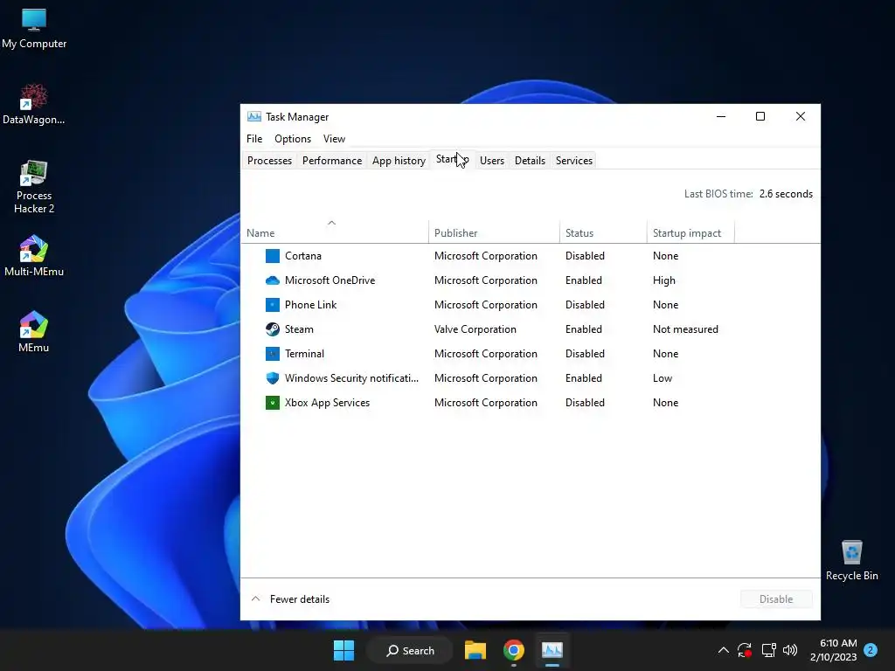Screen dimensions: 895x671
Task: Click the Not measured impact cell
Action: click(x=685, y=329)
